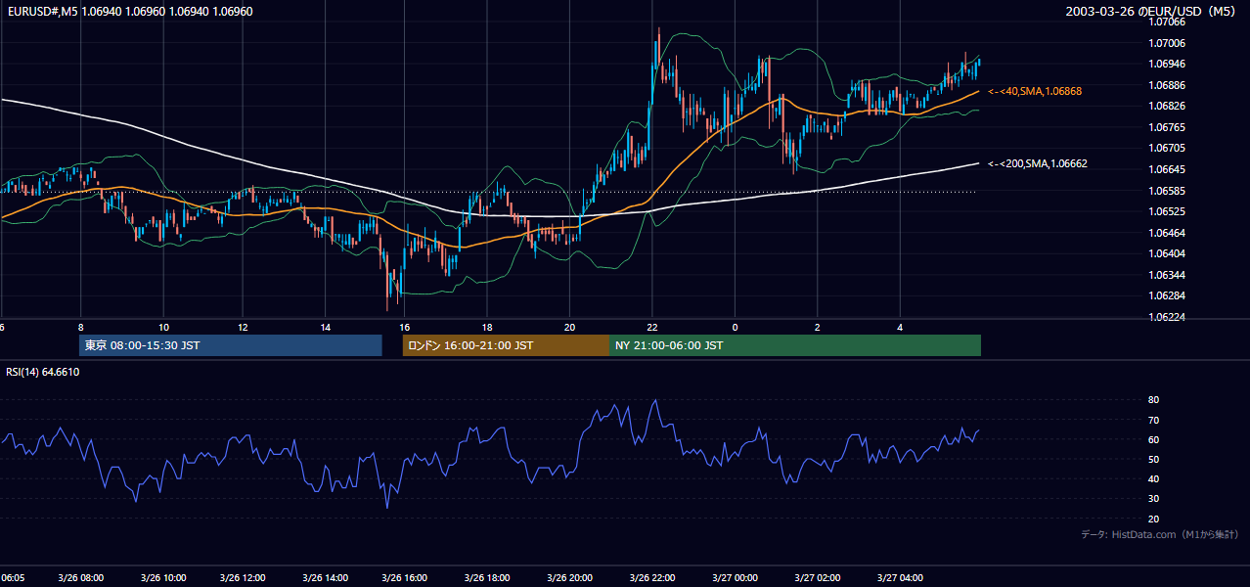This screenshot has width=1250, height=587.
Task: Click the 40 SMA 1.06868 label
Action: pos(1035,91)
